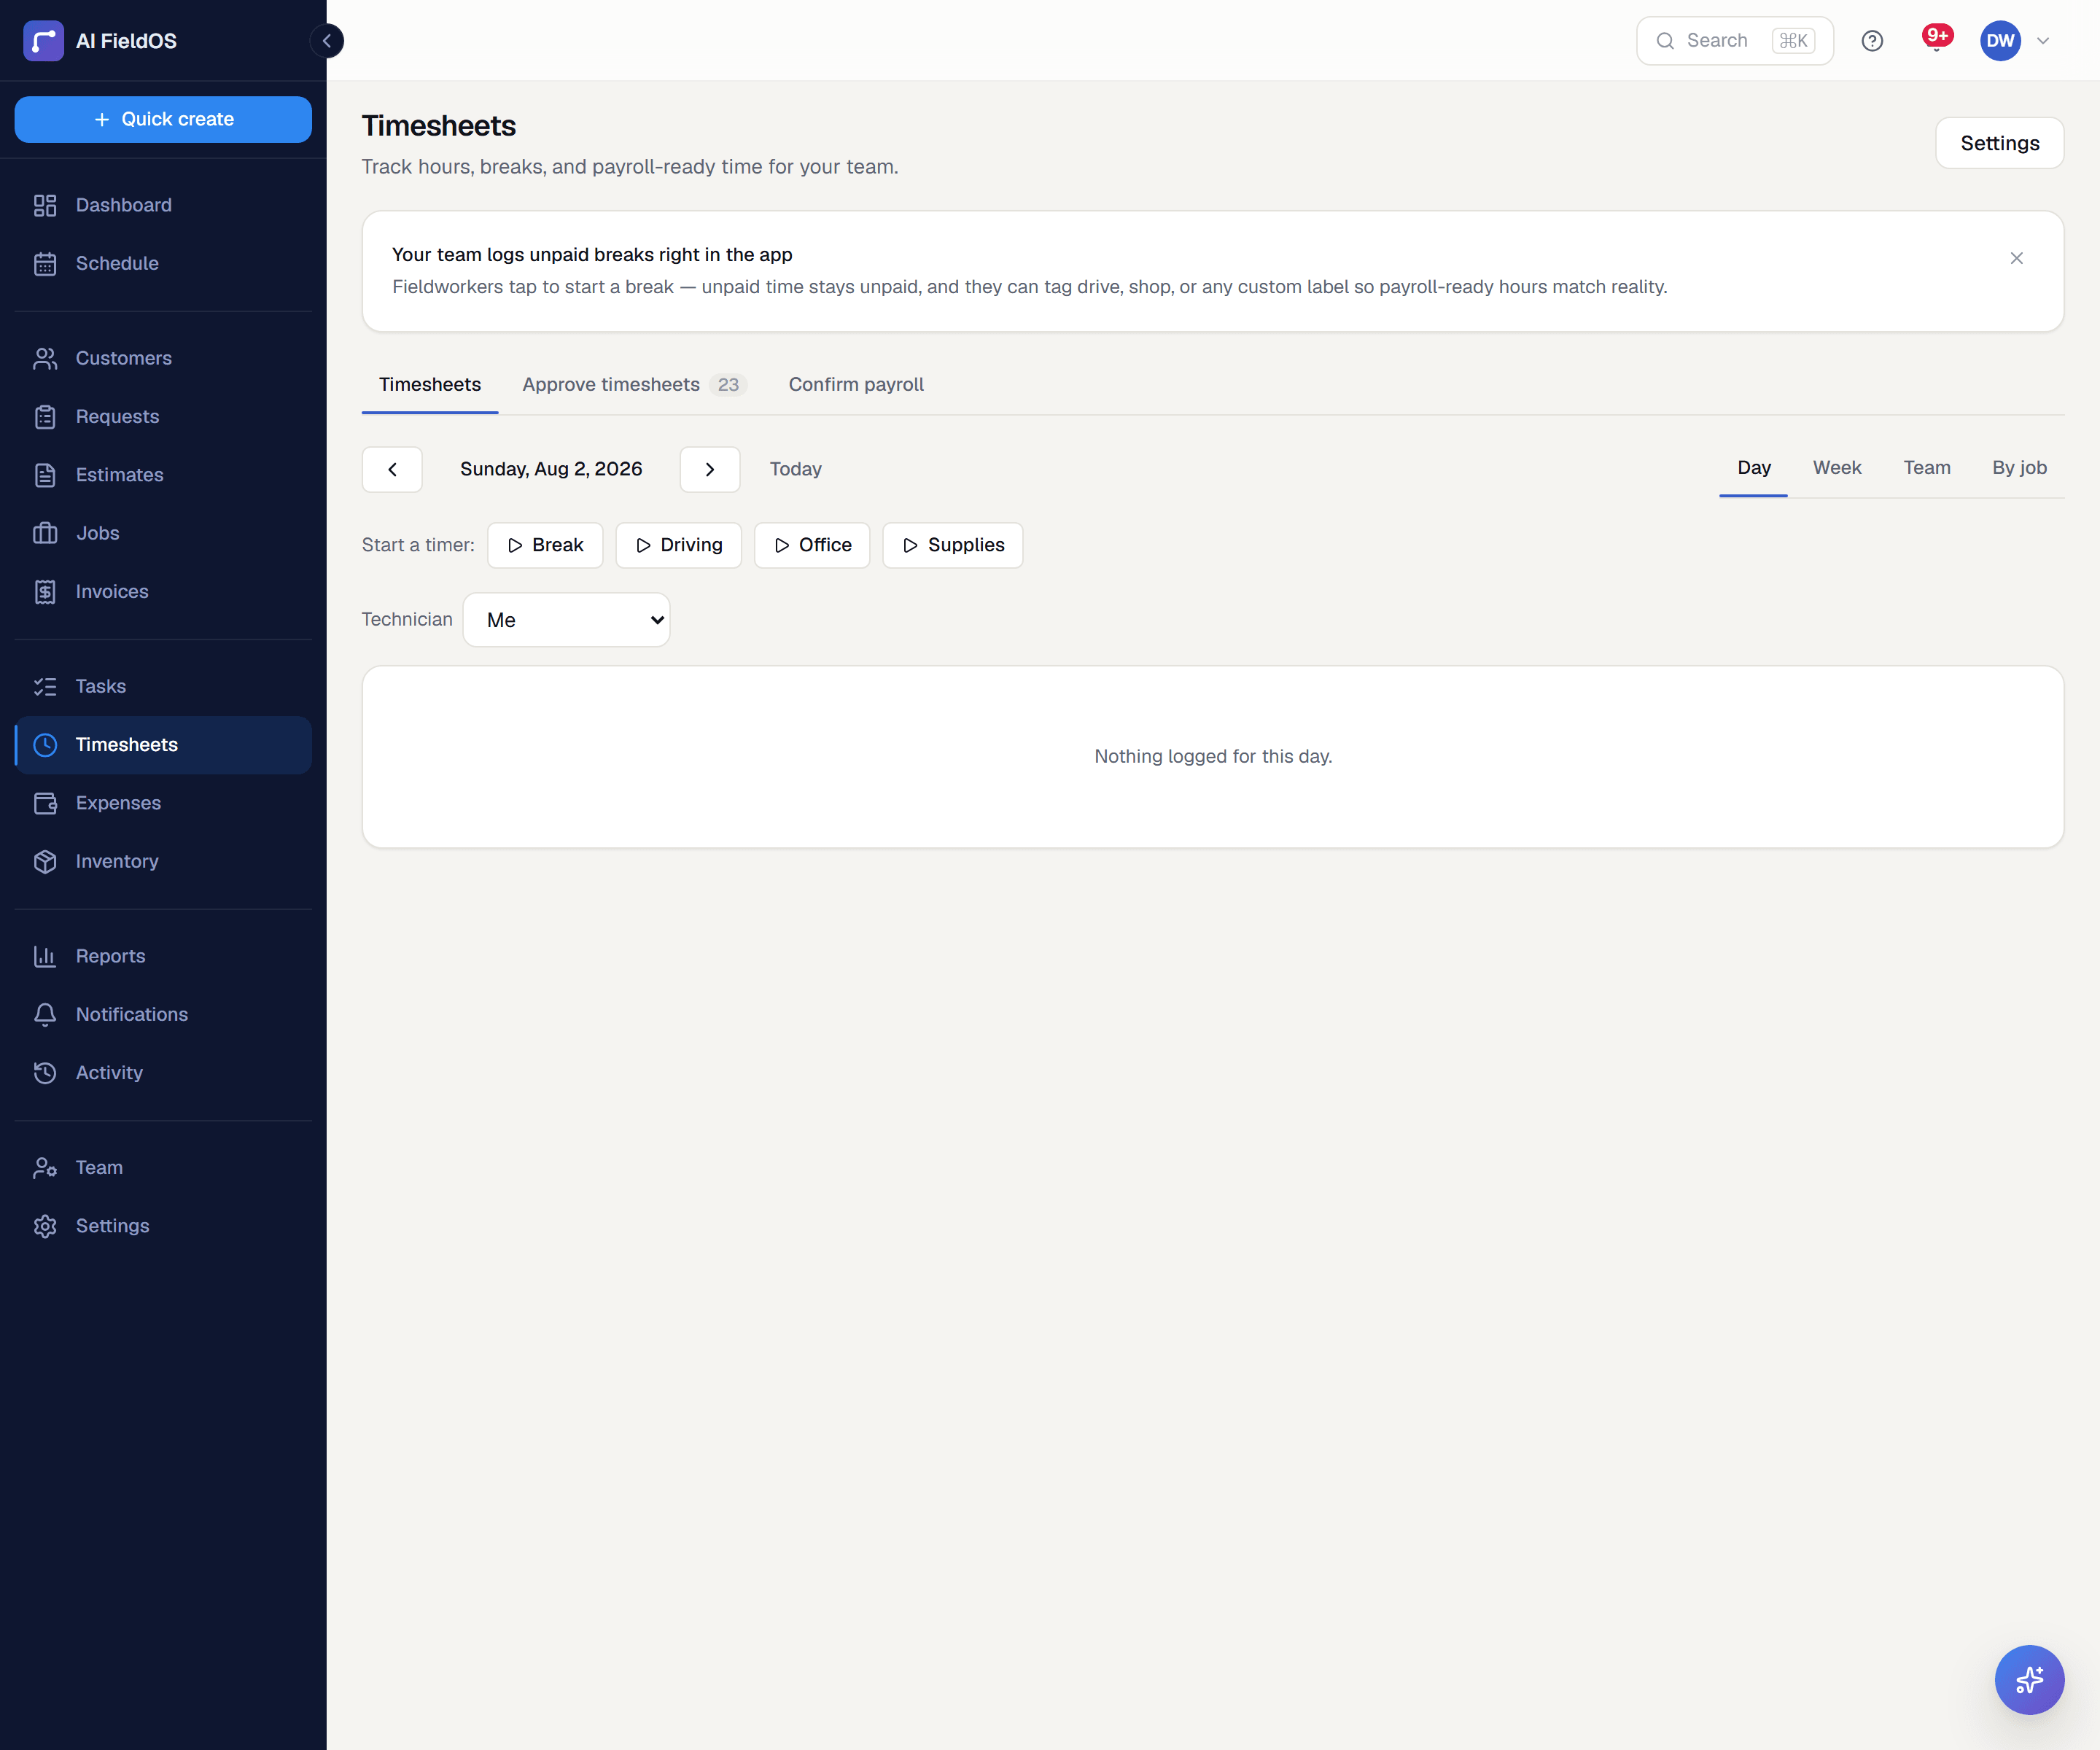Screen dimensions: 2100x1750
Task: Open the Settings button at top right
Action: (1999, 143)
